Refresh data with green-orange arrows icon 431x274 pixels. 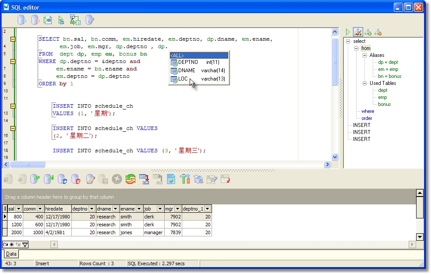tap(131, 179)
